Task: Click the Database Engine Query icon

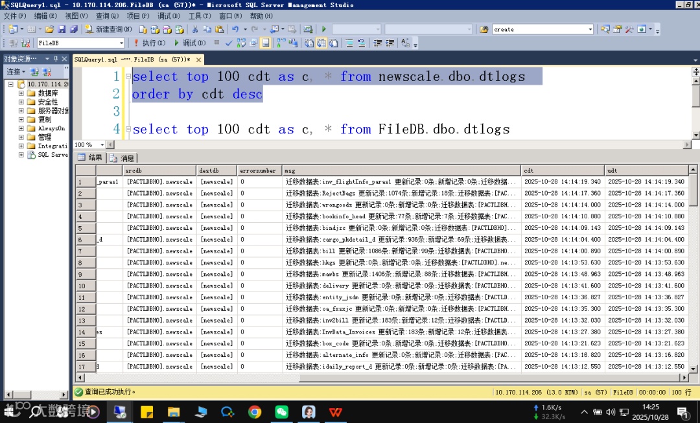Action: point(143,29)
